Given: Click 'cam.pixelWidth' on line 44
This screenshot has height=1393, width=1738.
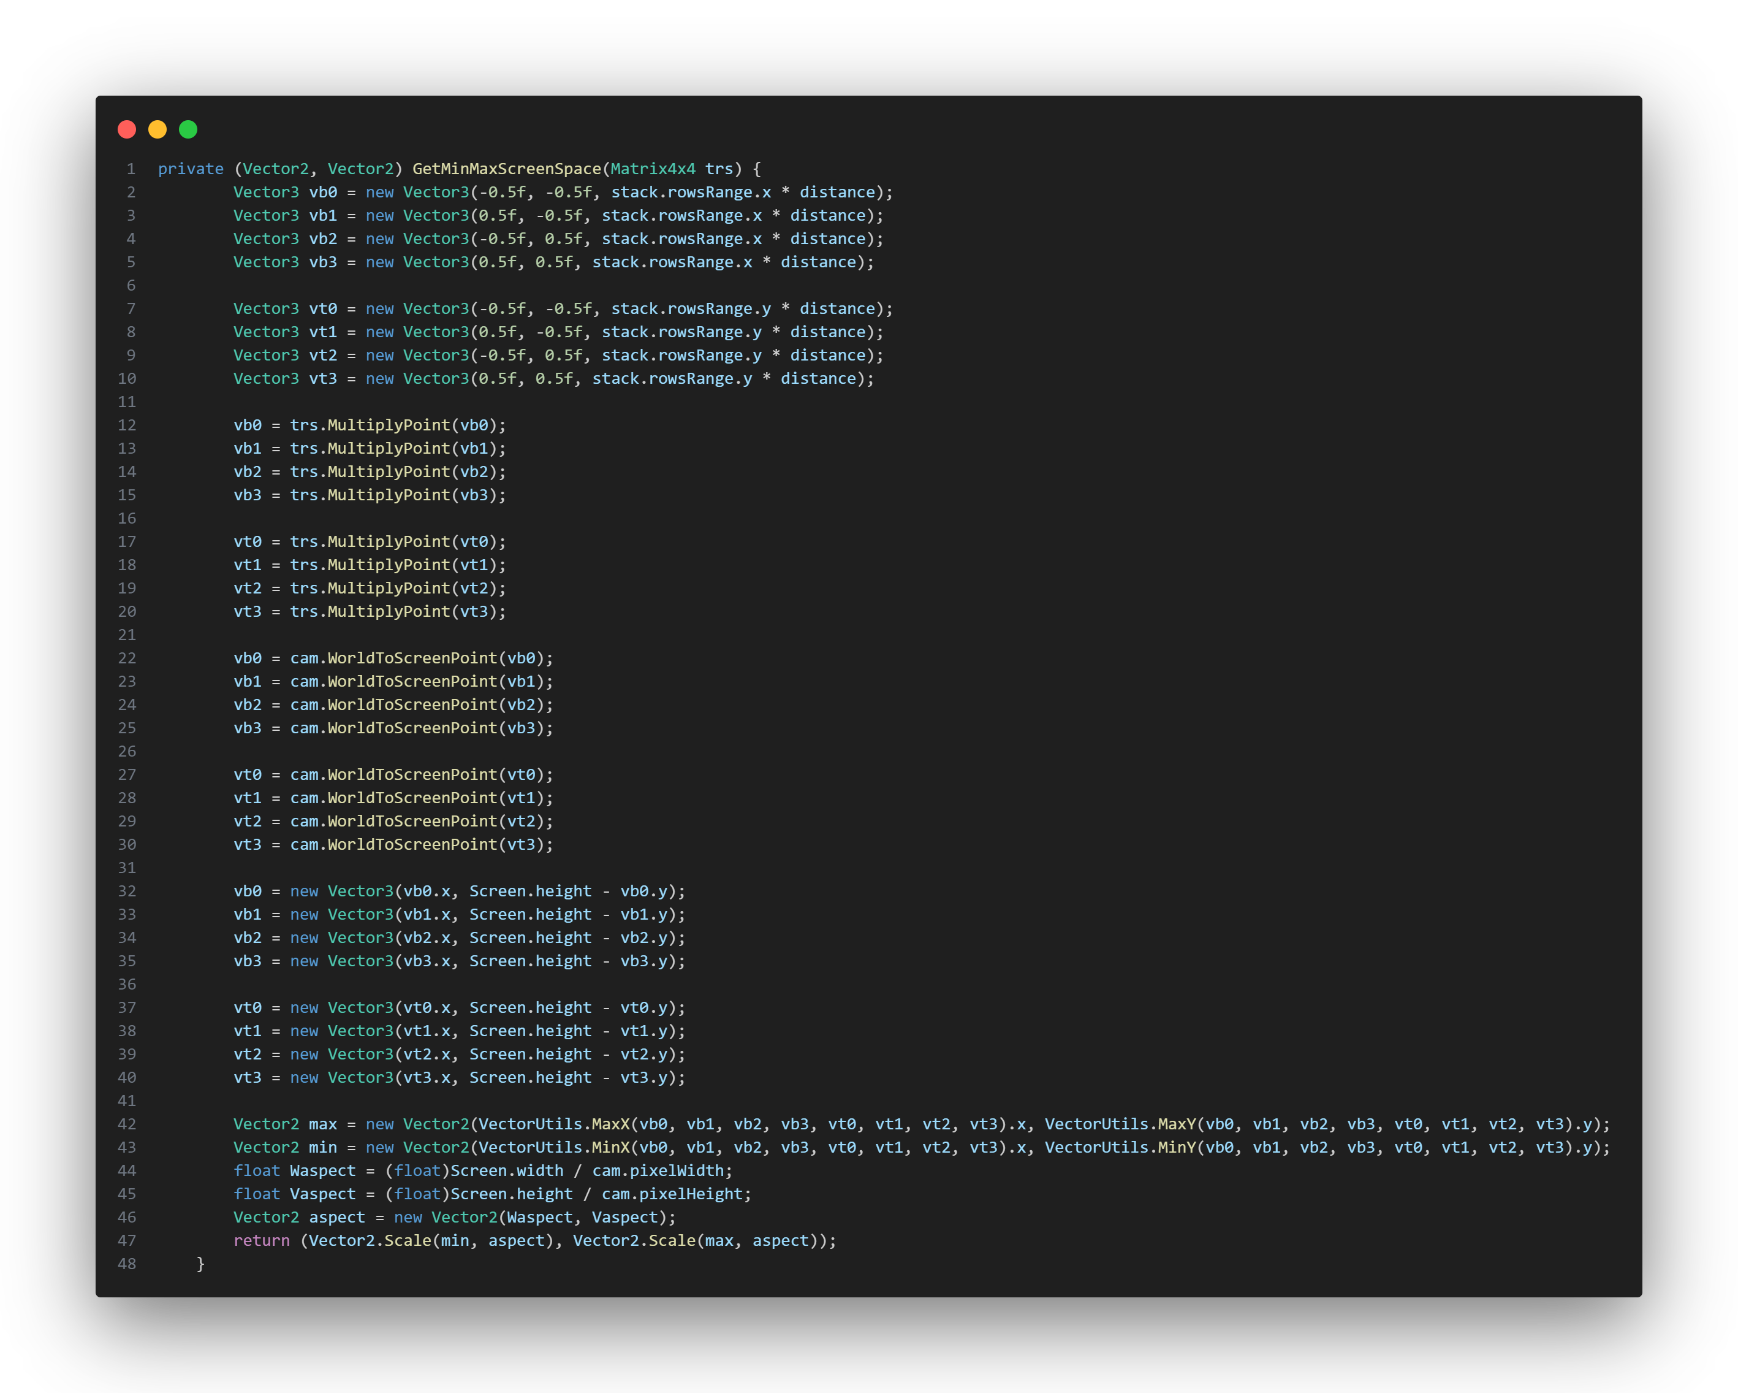Looking at the screenshot, I should click(658, 1170).
